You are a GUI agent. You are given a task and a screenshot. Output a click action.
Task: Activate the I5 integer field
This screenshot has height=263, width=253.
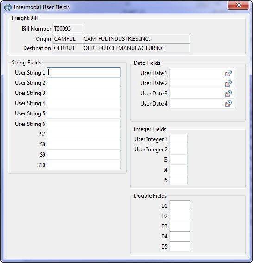178,180
